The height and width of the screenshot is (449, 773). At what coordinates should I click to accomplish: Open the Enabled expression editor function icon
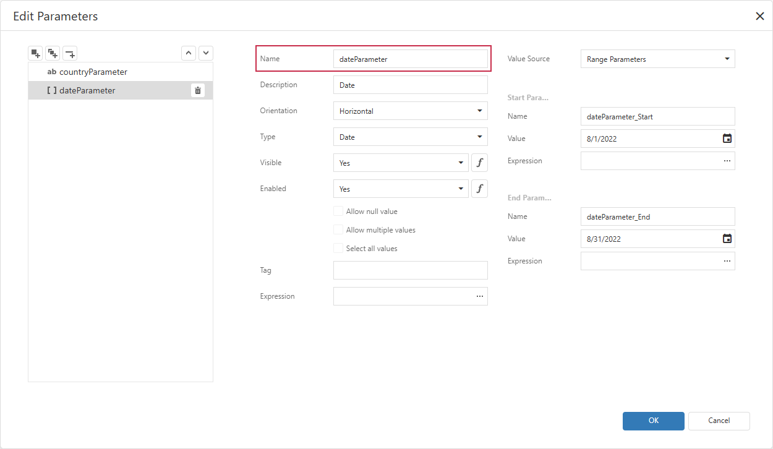pyautogui.click(x=479, y=189)
